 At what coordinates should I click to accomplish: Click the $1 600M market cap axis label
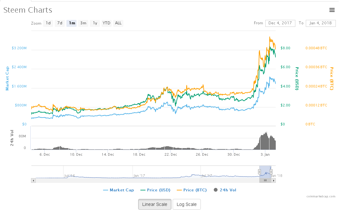pos(19,86)
